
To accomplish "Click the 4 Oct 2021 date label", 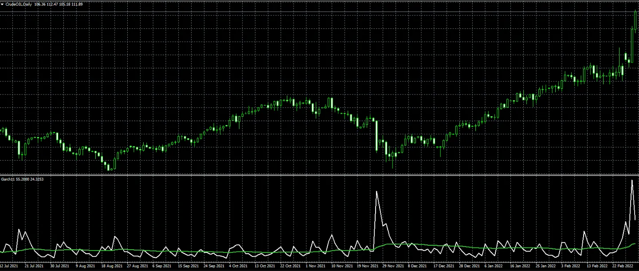I will click(x=238, y=267).
